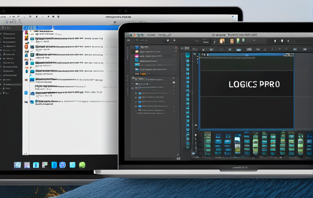This screenshot has height=198, width=313.
Task: Select the green channel strip at the mixer's left edge
Action: click(x=208, y=144)
